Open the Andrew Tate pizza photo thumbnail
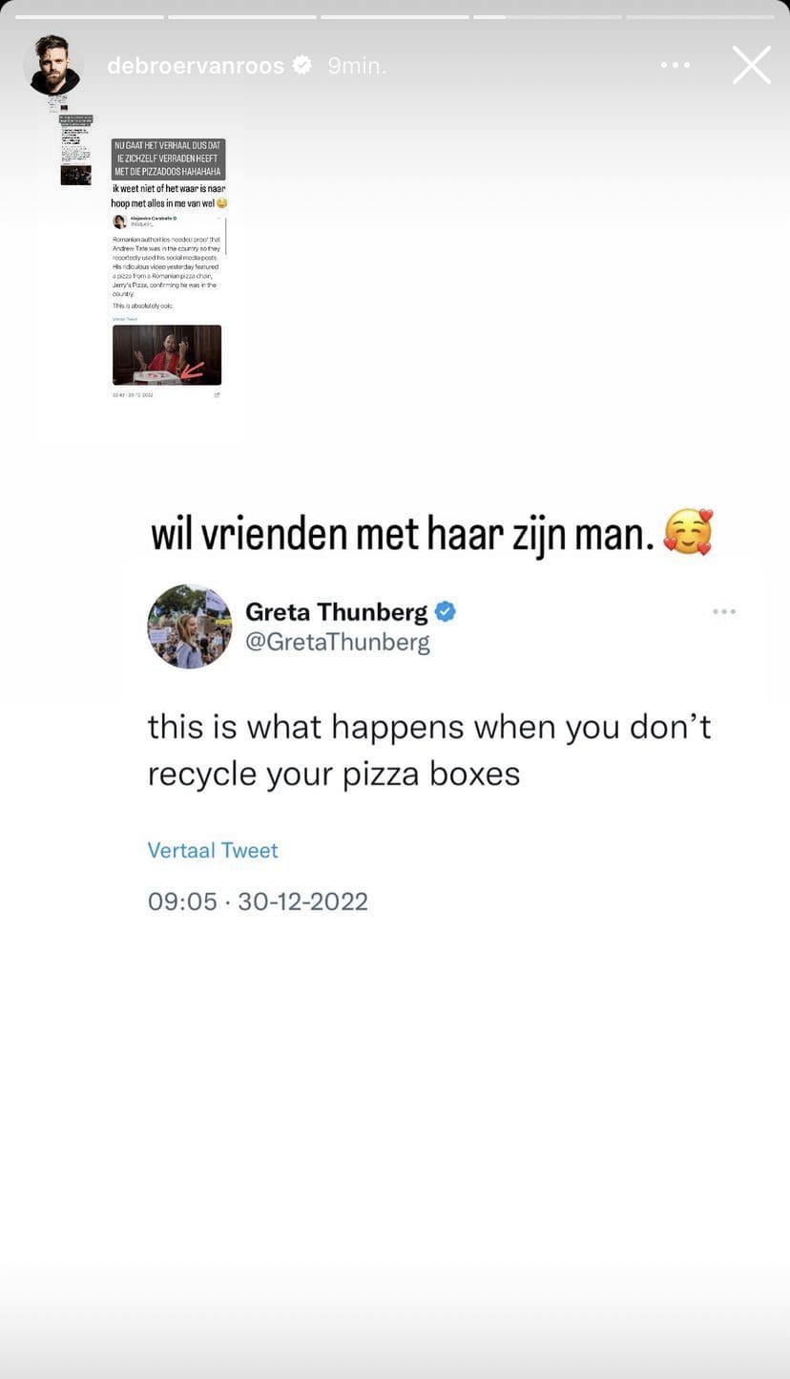This screenshot has height=1379, width=790. (167, 354)
